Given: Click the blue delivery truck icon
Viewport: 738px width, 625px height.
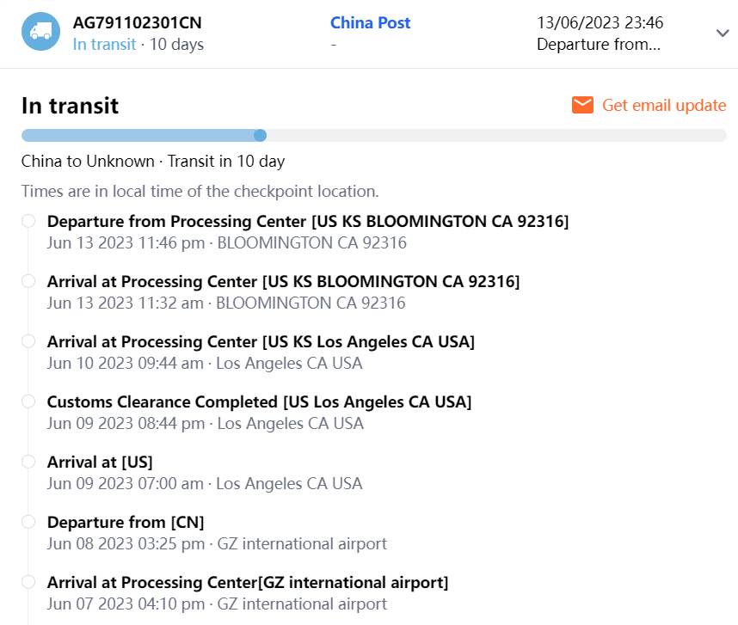Looking at the screenshot, I should (40, 32).
